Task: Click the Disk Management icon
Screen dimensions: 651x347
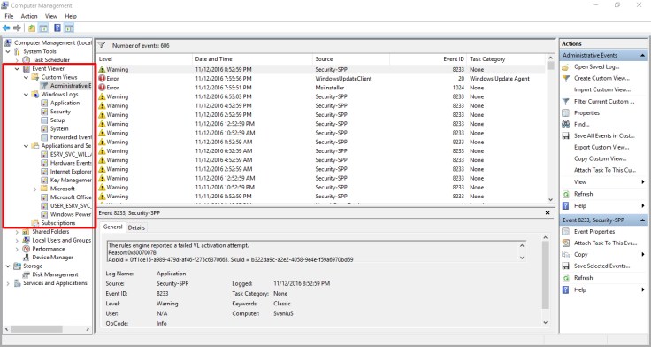Action: coord(27,274)
